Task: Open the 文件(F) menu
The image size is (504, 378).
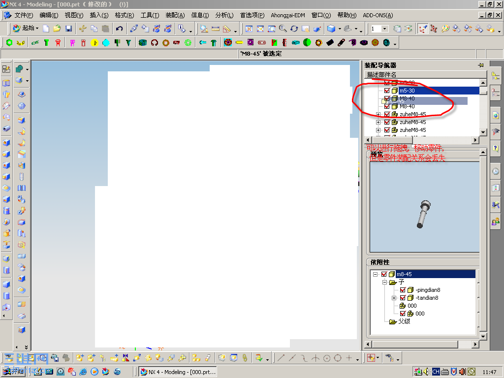Action: pyautogui.click(x=24, y=15)
